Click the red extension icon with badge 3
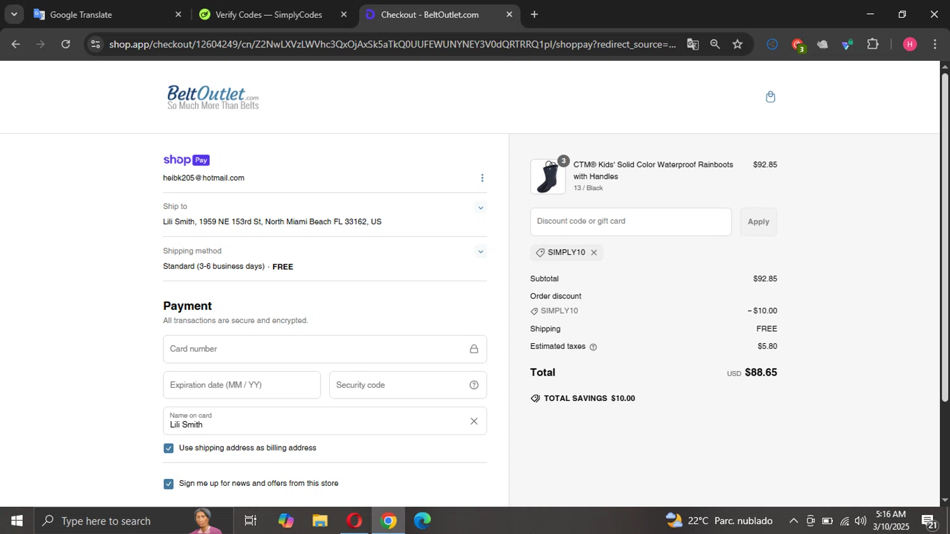This screenshot has width=950, height=534. click(797, 44)
